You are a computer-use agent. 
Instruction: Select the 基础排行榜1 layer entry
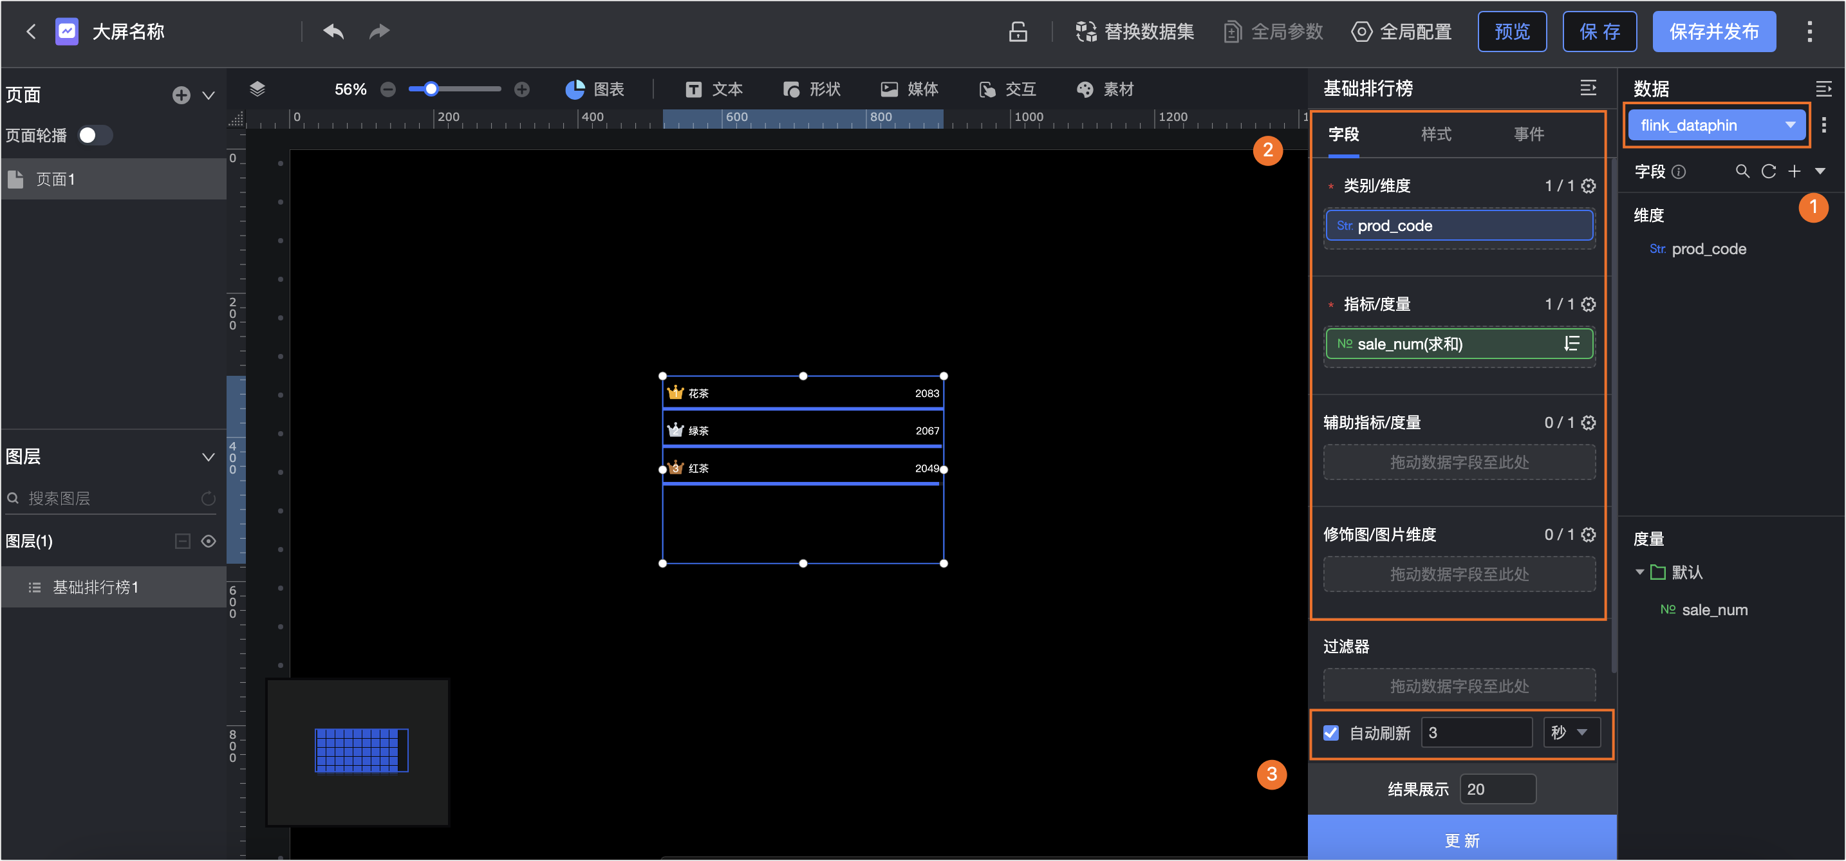click(94, 587)
